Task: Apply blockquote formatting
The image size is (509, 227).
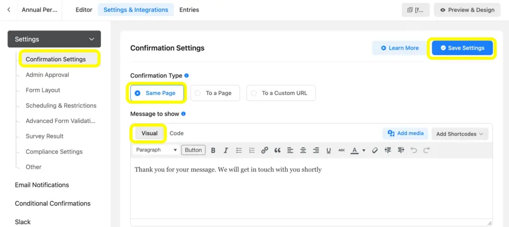Action: click(277, 150)
